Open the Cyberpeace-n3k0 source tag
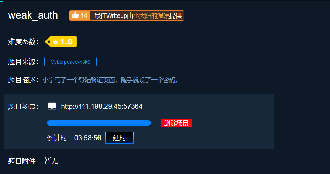This screenshot has width=330, height=174. pyautogui.click(x=71, y=62)
